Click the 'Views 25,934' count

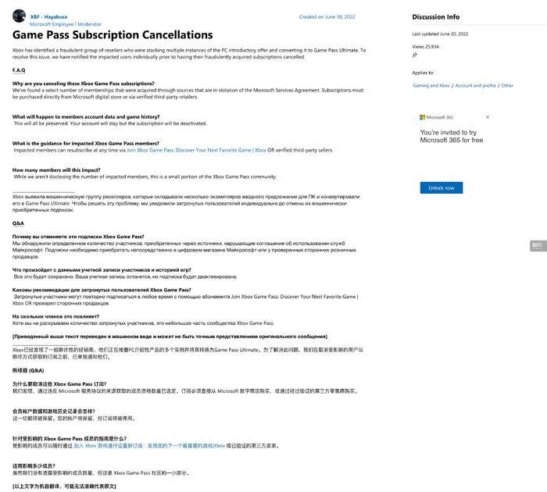tap(425, 47)
